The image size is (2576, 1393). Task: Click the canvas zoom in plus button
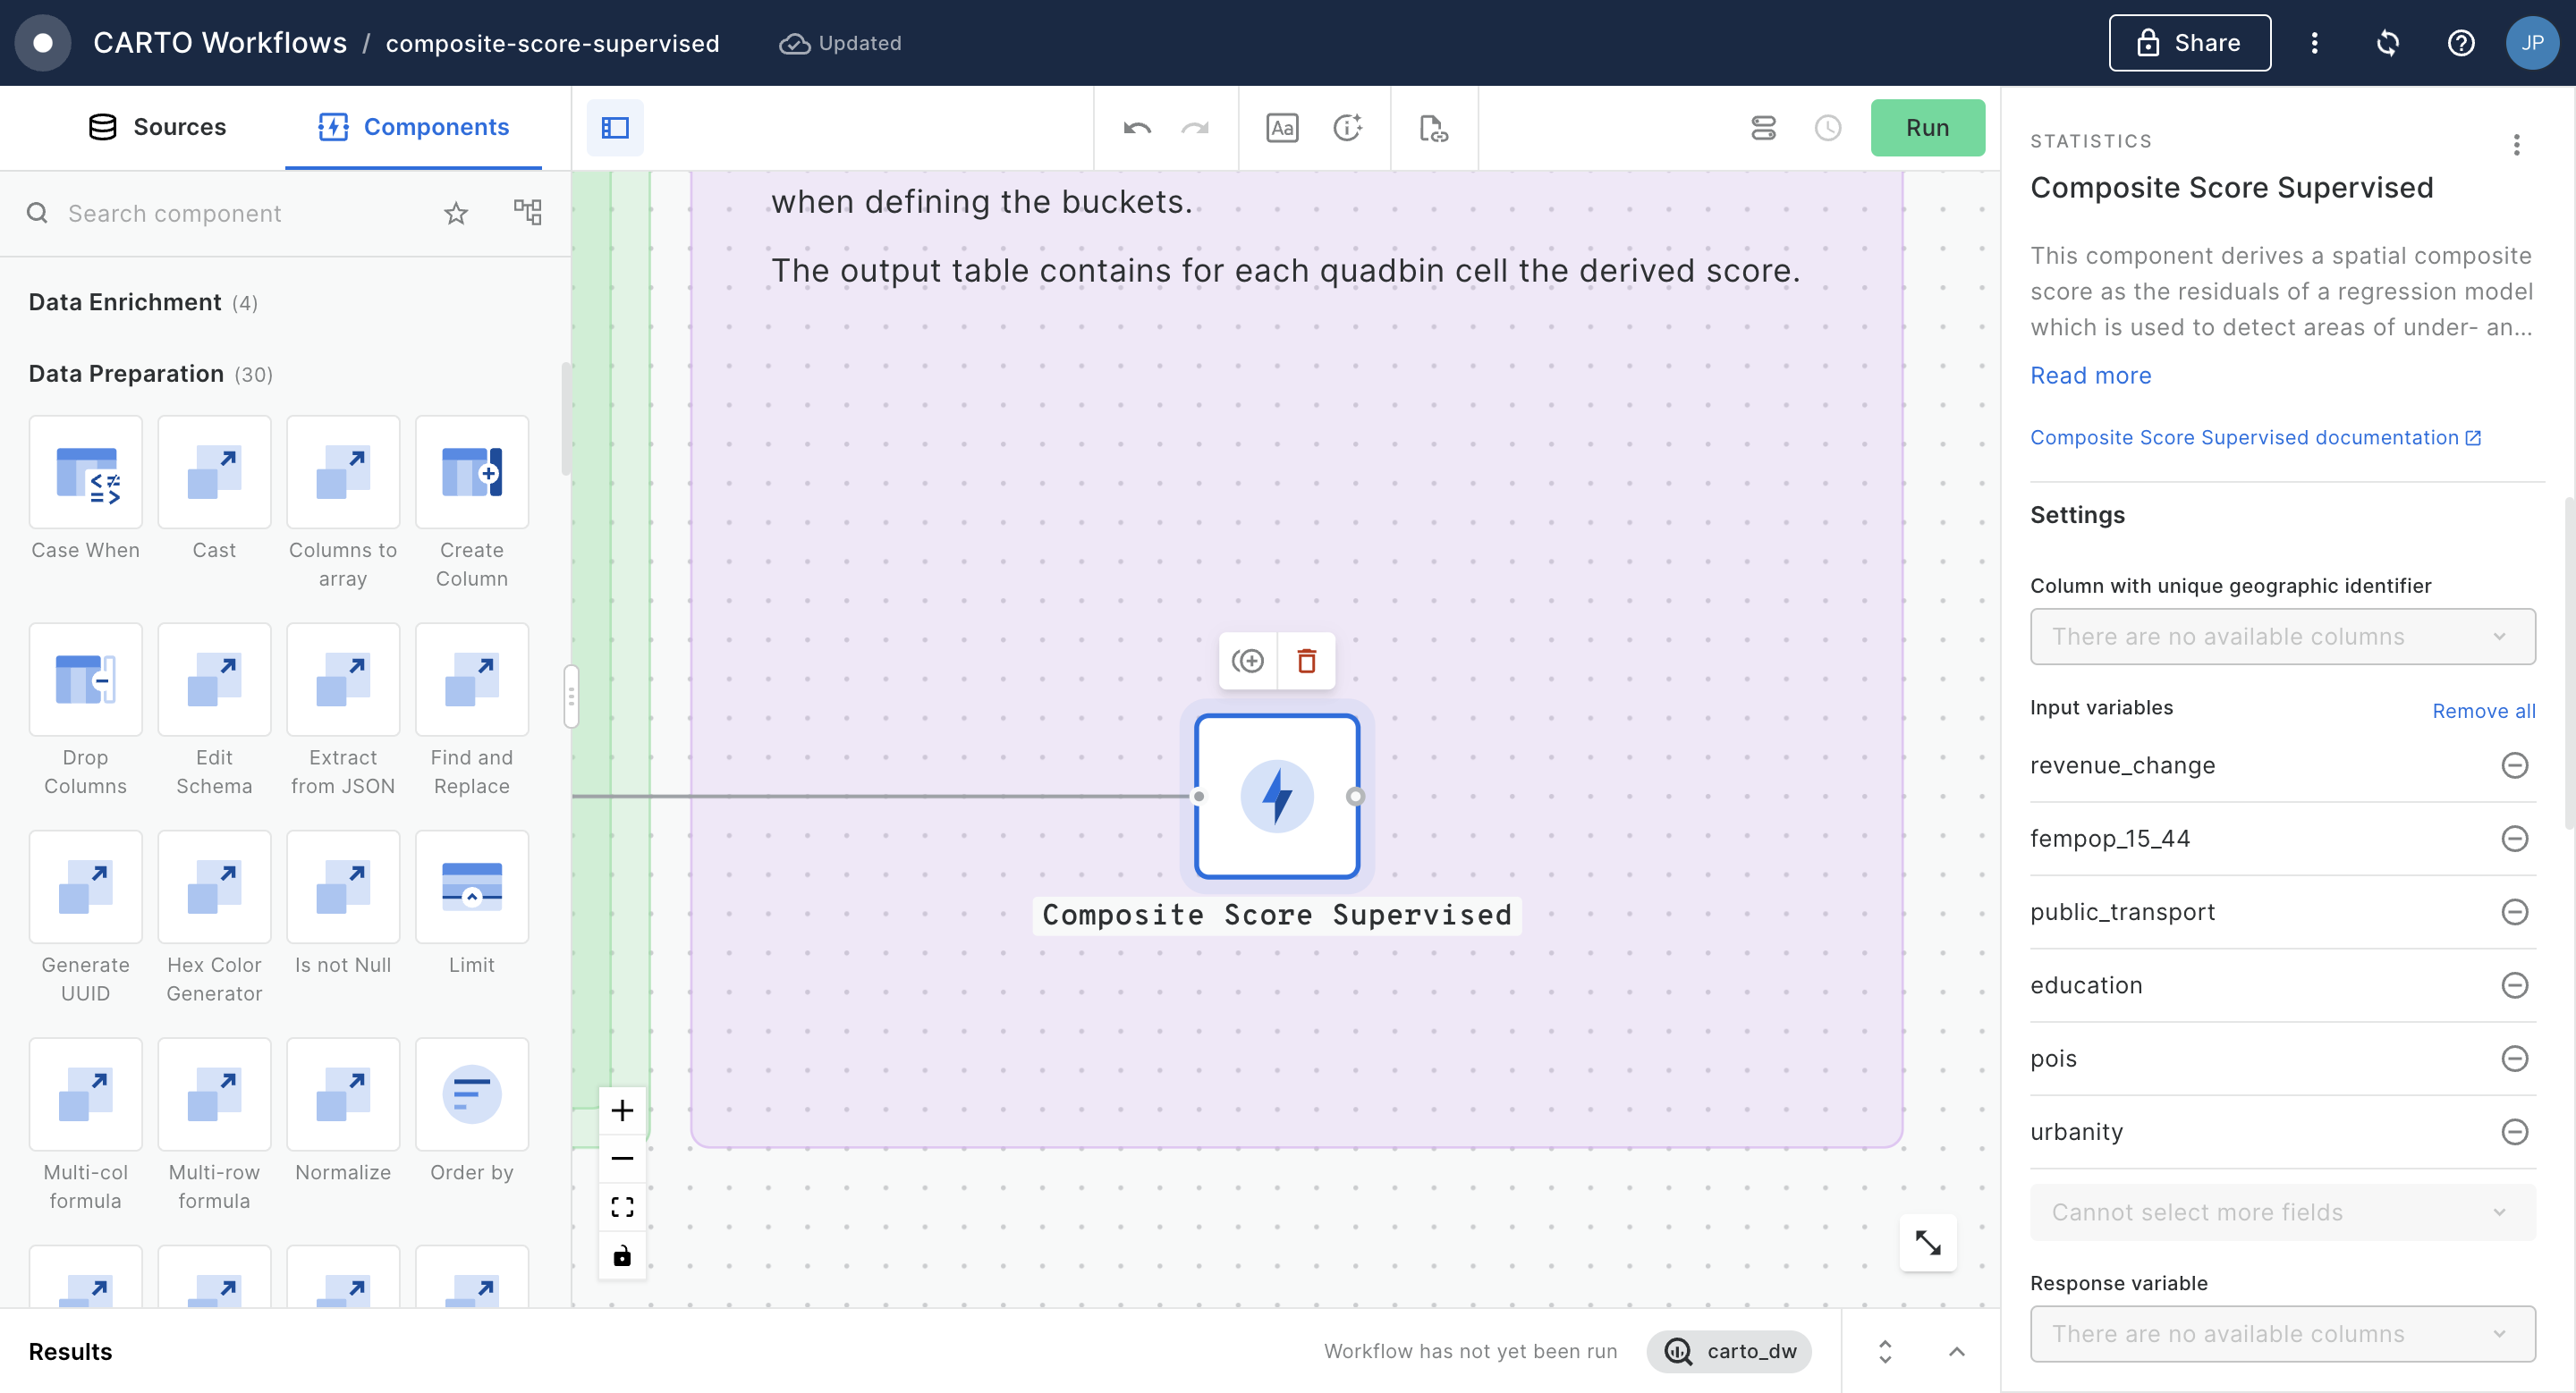pos(622,1110)
